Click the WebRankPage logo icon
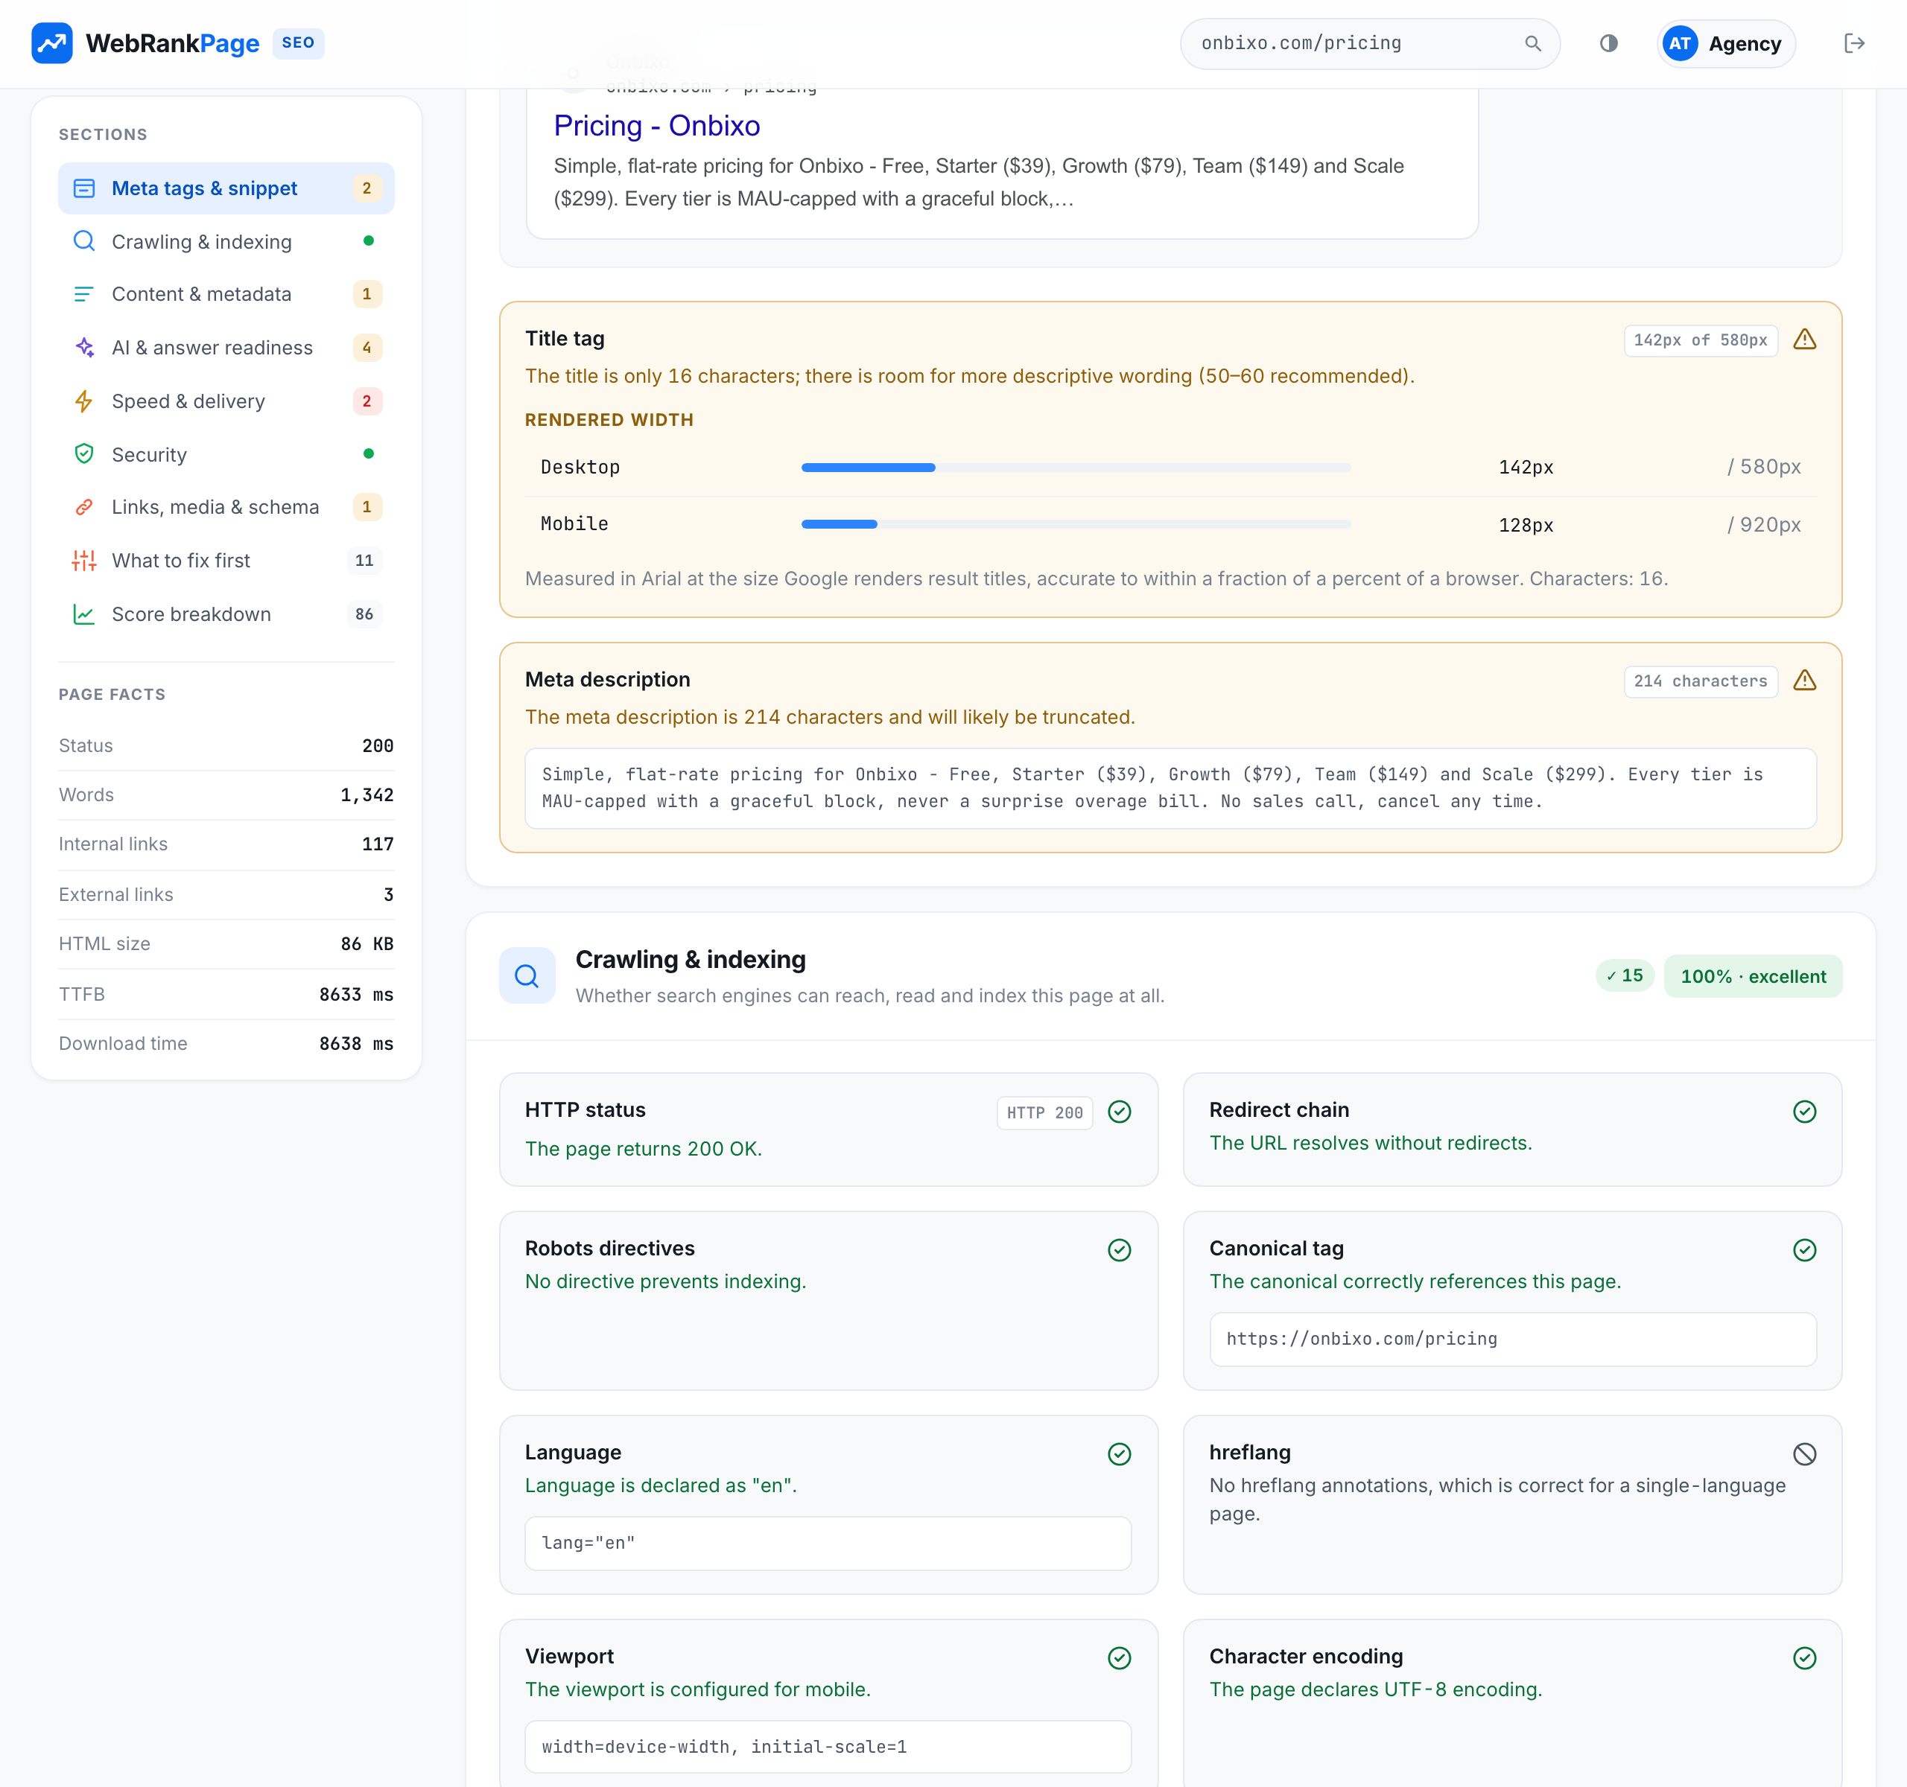 point(52,43)
